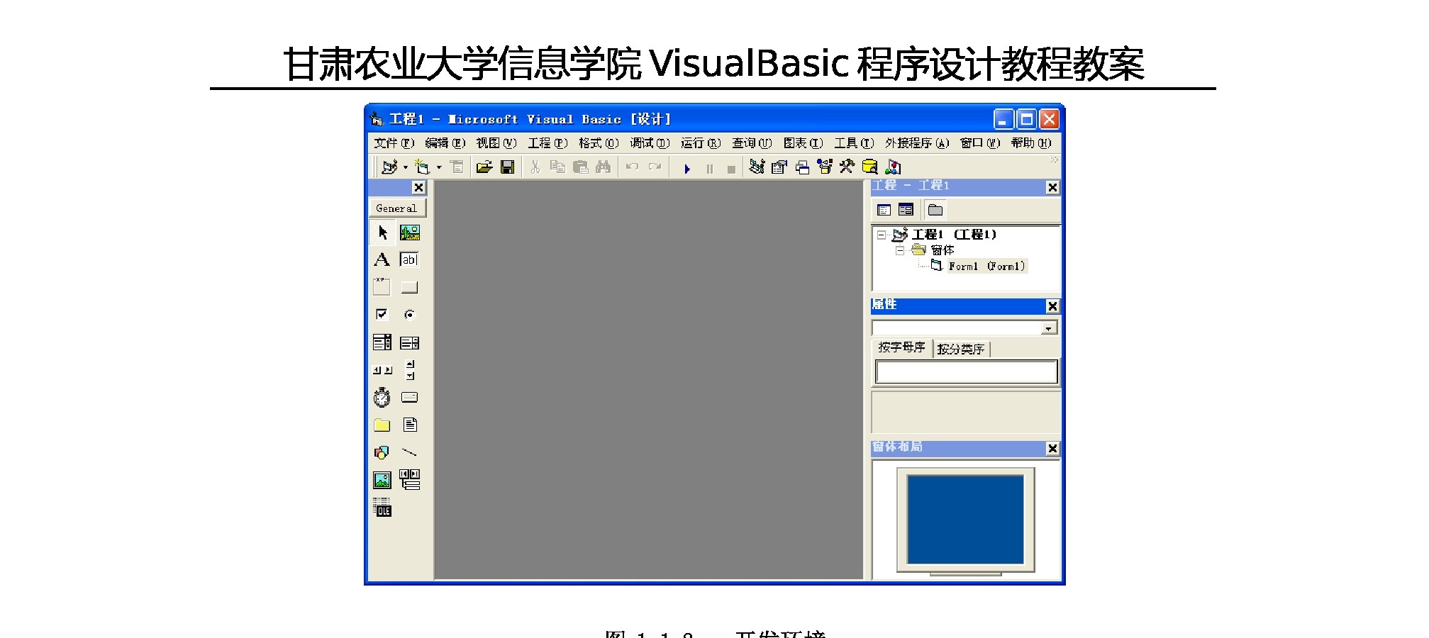Click the General toolbox tab button
Screen dimensions: 1429x638
[397, 208]
